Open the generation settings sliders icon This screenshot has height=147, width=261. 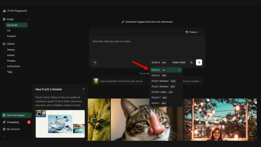[x=191, y=63]
